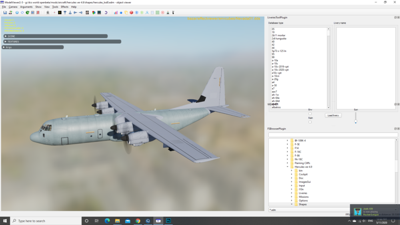Close the WEATHER panel
The width and height of the screenshot is (400, 225).
[398, 104]
